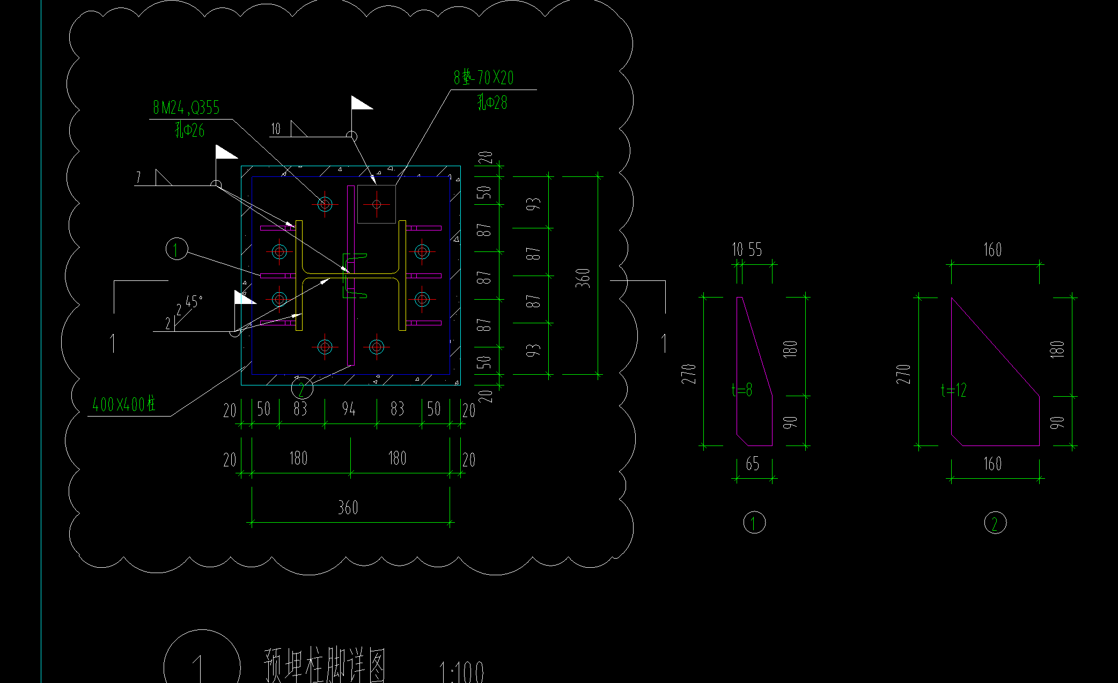
Task: Select the "400X400柱" column label
Action: [124, 404]
